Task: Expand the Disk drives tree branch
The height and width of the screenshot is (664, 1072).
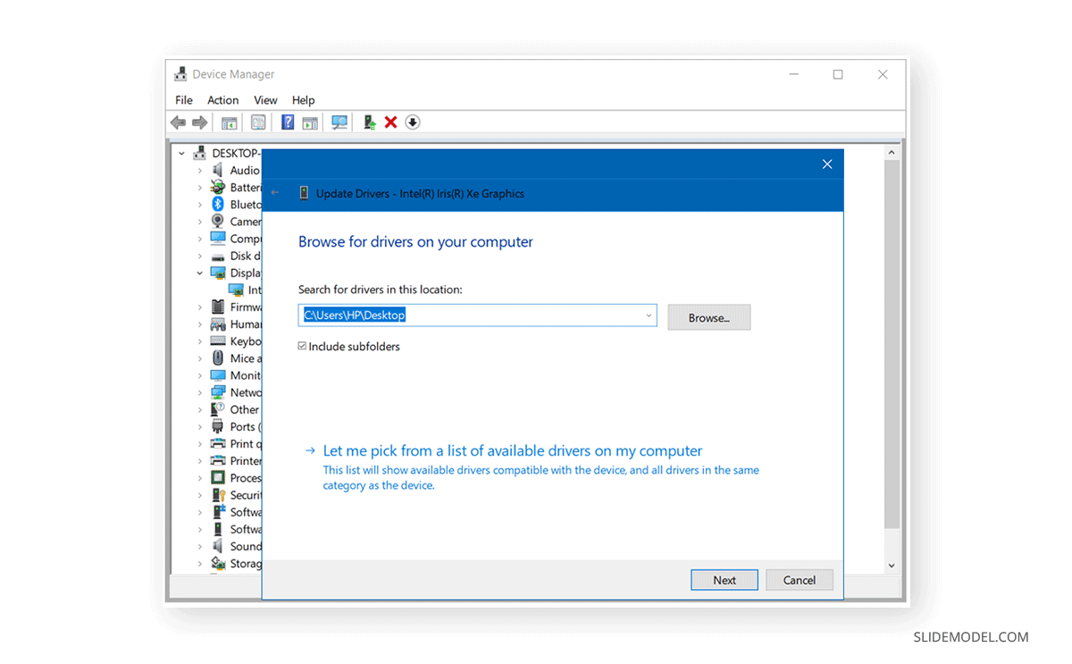Action: click(x=199, y=256)
